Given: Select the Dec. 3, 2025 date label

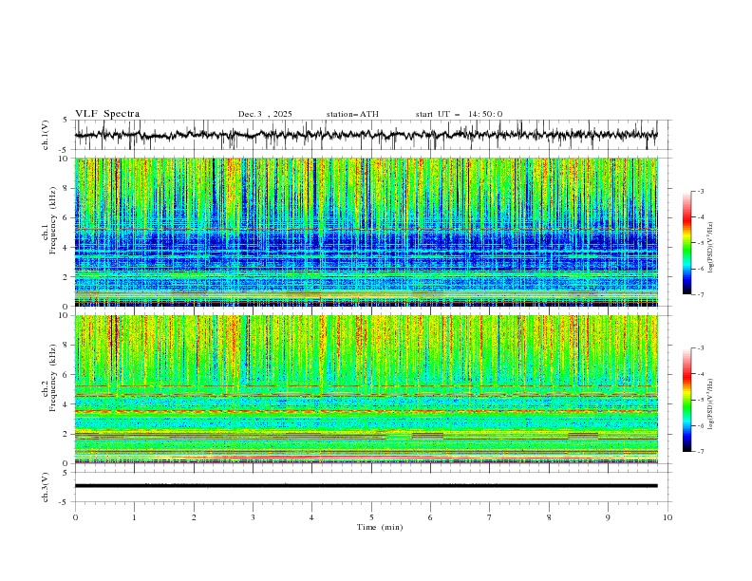Looking at the screenshot, I should point(265,114).
